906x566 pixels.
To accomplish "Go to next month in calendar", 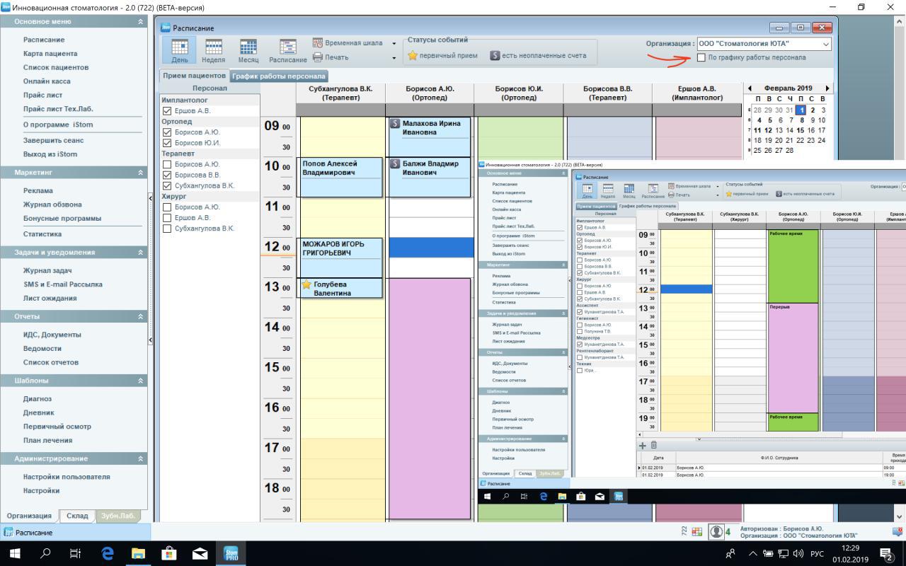I will pyautogui.click(x=827, y=88).
